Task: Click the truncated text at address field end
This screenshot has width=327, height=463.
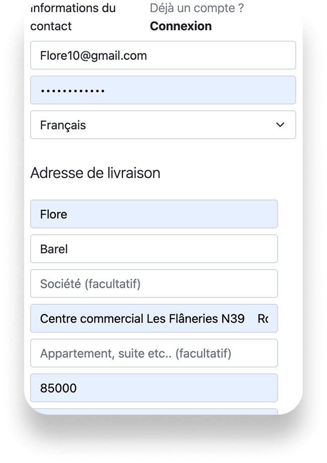Action: click(x=263, y=318)
